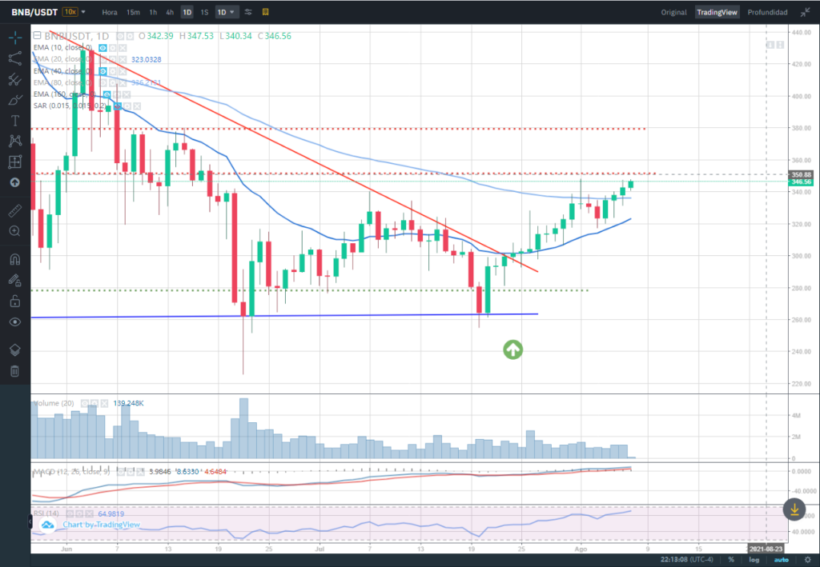Screen dimensions: 820x567
Task: Remove drawings with the trash can icon
Action: [x=14, y=371]
